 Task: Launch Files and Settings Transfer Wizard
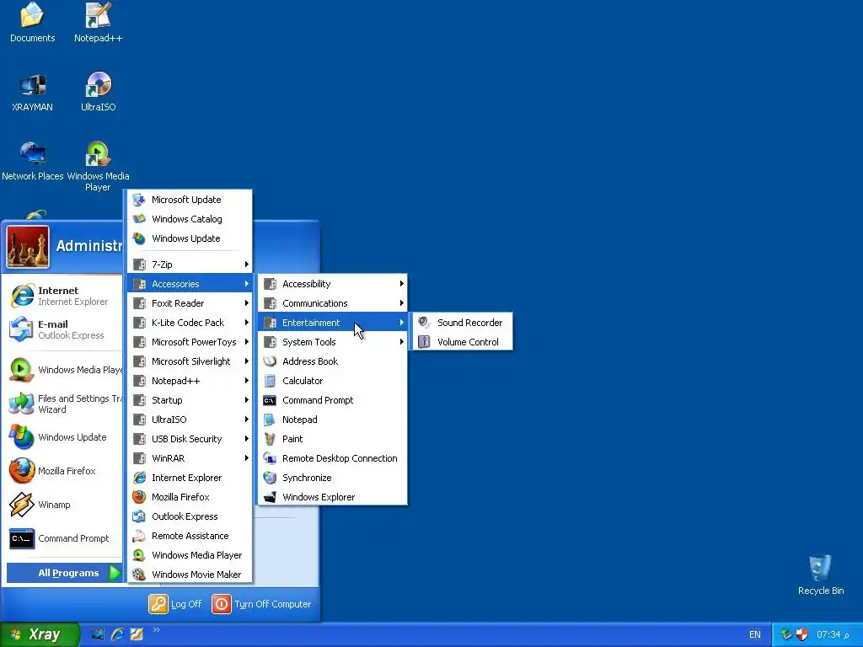click(x=64, y=404)
